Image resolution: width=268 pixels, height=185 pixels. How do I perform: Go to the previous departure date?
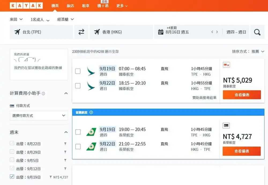pos(212,32)
